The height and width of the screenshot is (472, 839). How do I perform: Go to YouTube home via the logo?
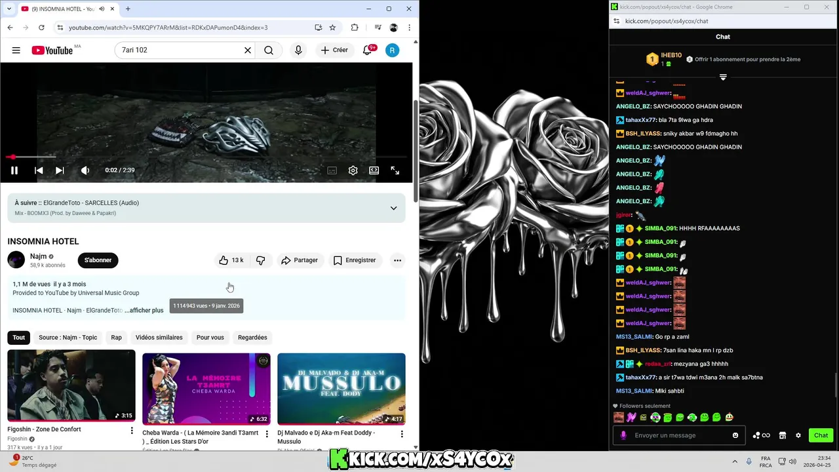pos(52,50)
